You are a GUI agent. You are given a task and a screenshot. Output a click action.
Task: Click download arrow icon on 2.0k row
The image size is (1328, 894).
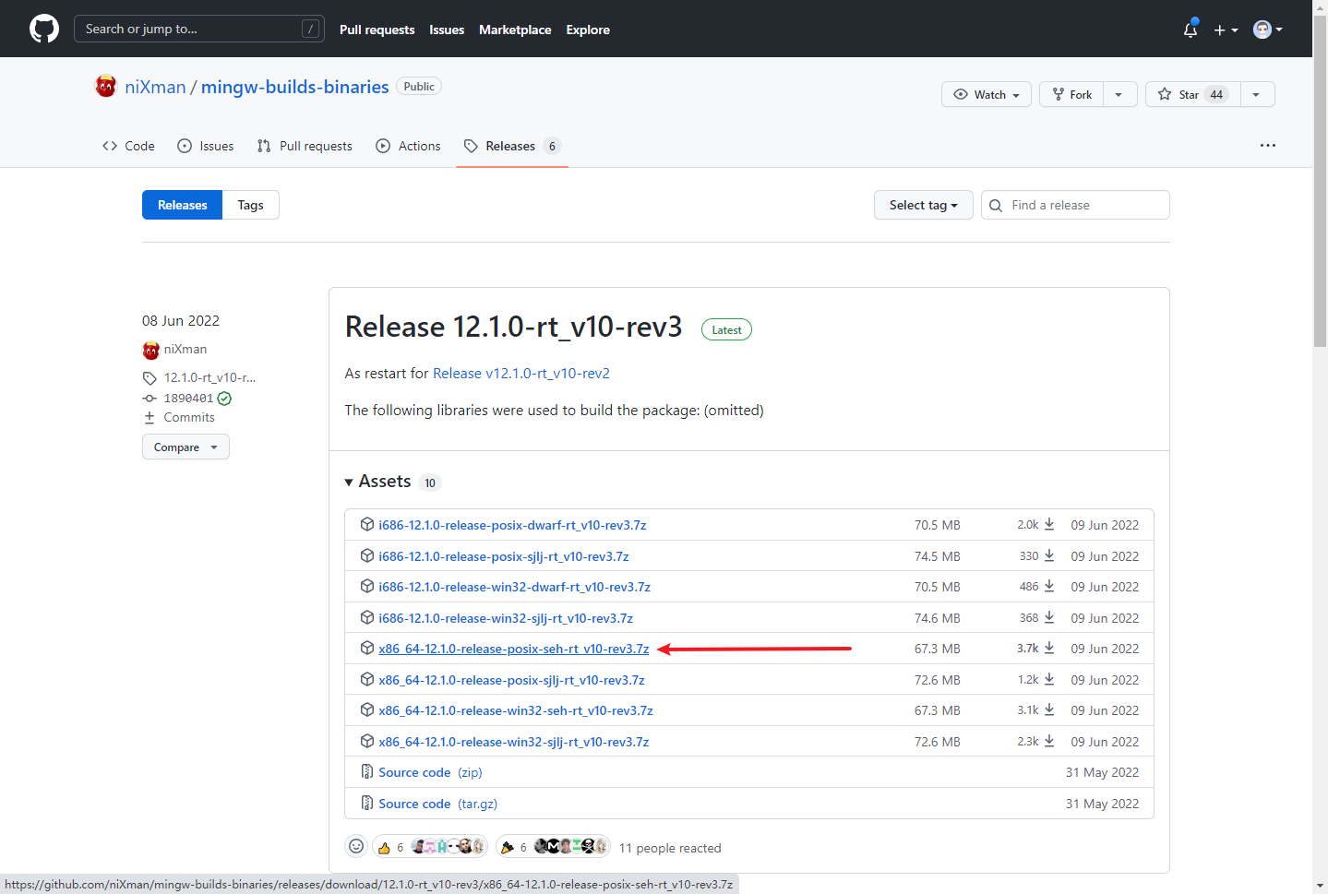click(x=1049, y=524)
